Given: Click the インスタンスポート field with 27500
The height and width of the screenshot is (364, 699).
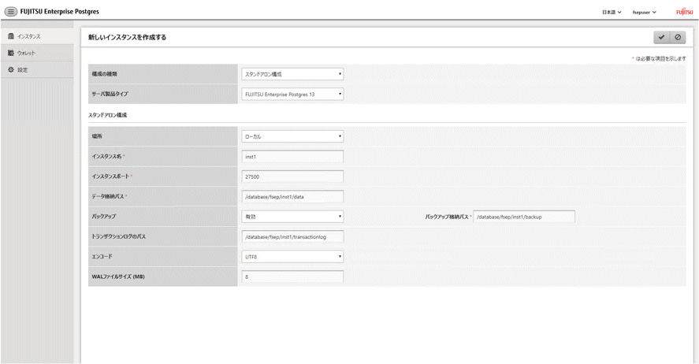Looking at the screenshot, I should tap(292, 176).
